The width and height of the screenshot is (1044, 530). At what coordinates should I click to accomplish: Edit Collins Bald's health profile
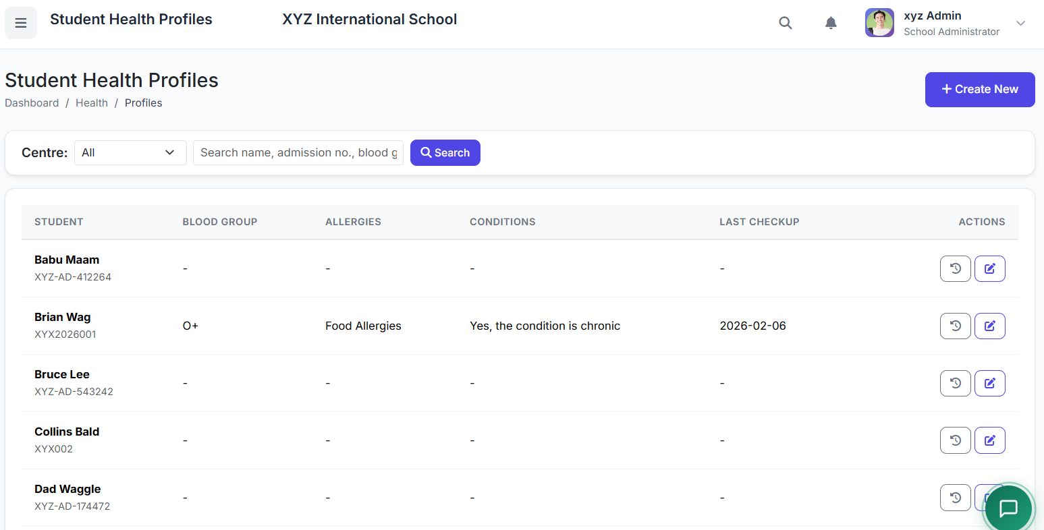click(990, 440)
